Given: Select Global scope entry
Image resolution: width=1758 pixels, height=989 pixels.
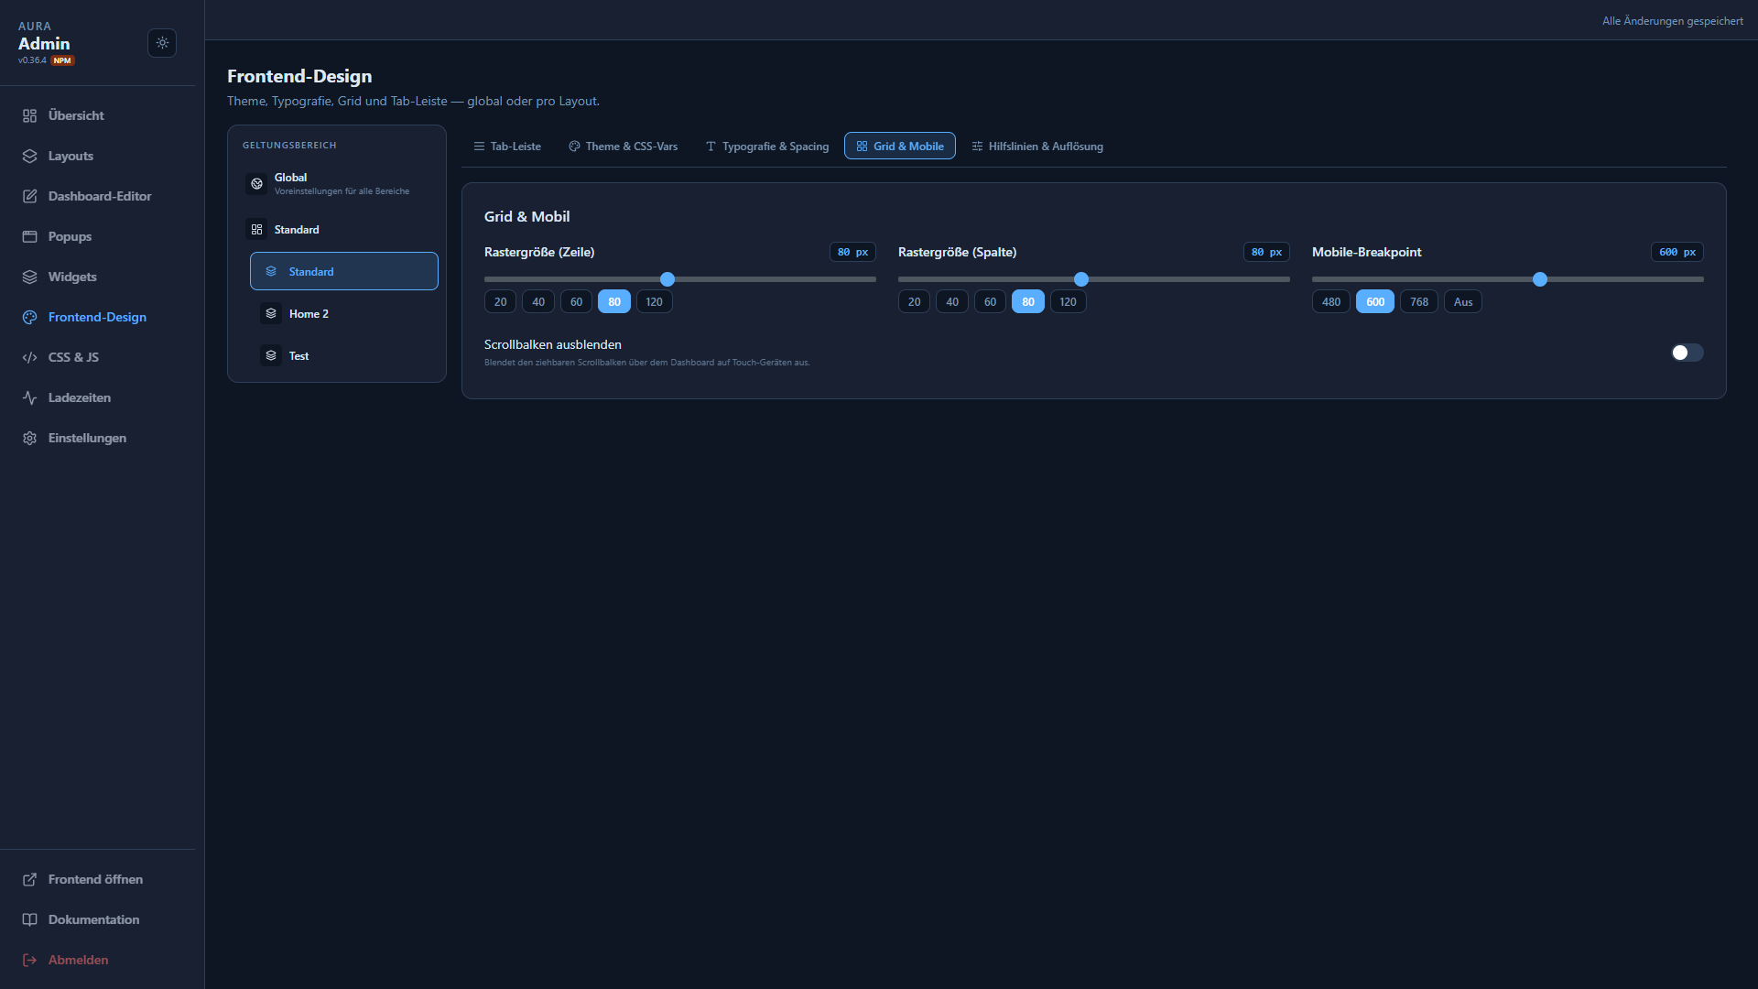Looking at the screenshot, I should tap(337, 183).
